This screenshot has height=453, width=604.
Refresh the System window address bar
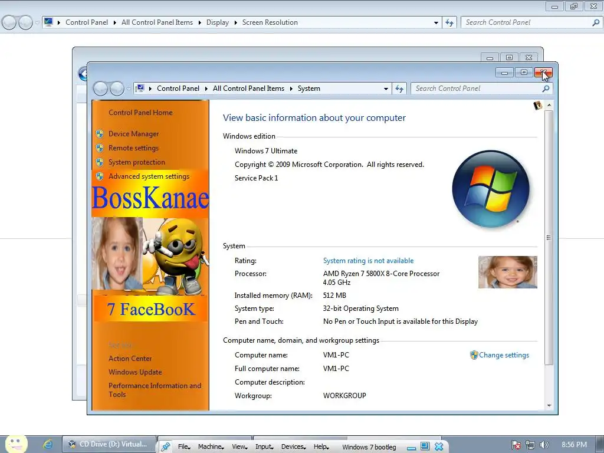[399, 88]
